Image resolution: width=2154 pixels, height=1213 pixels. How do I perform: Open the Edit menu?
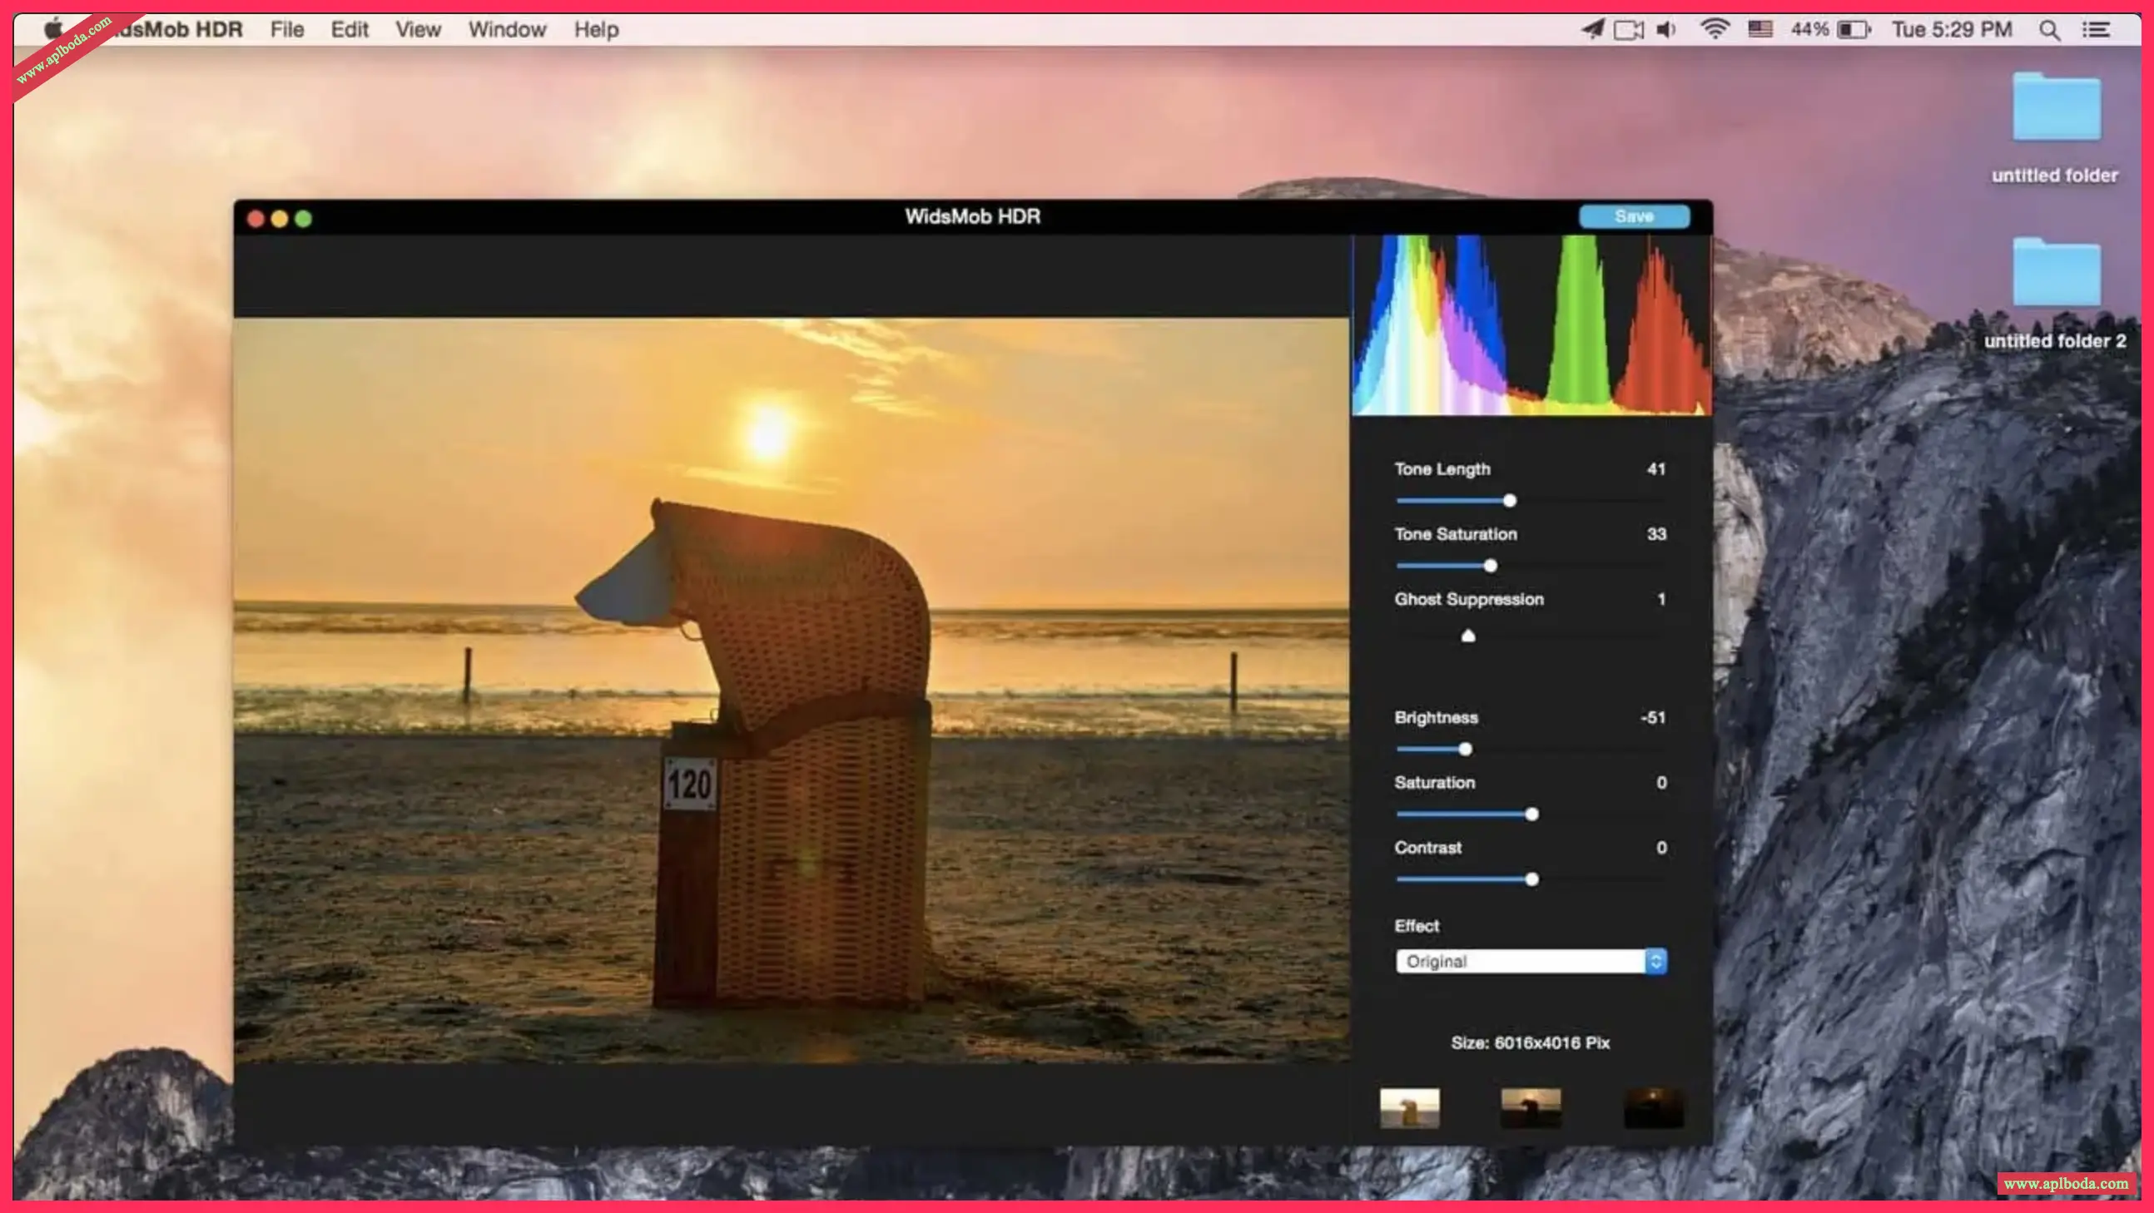350,30
